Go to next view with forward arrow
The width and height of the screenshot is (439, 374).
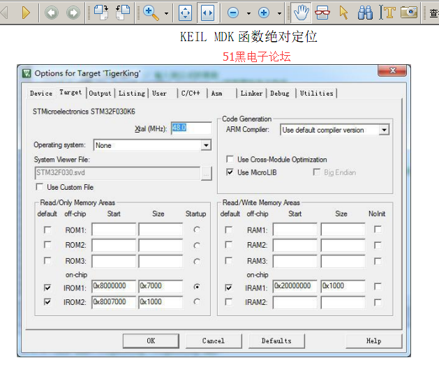click(x=73, y=13)
